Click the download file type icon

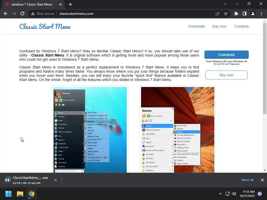(7, 180)
